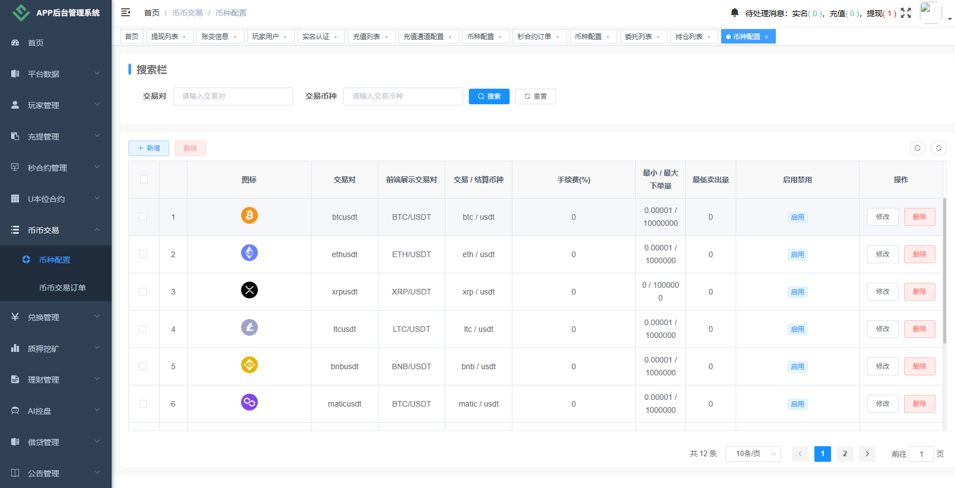The height and width of the screenshot is (488, 955).
Task: Click 修改 for the ltcusdt row
Action: [x=882, y=329]
